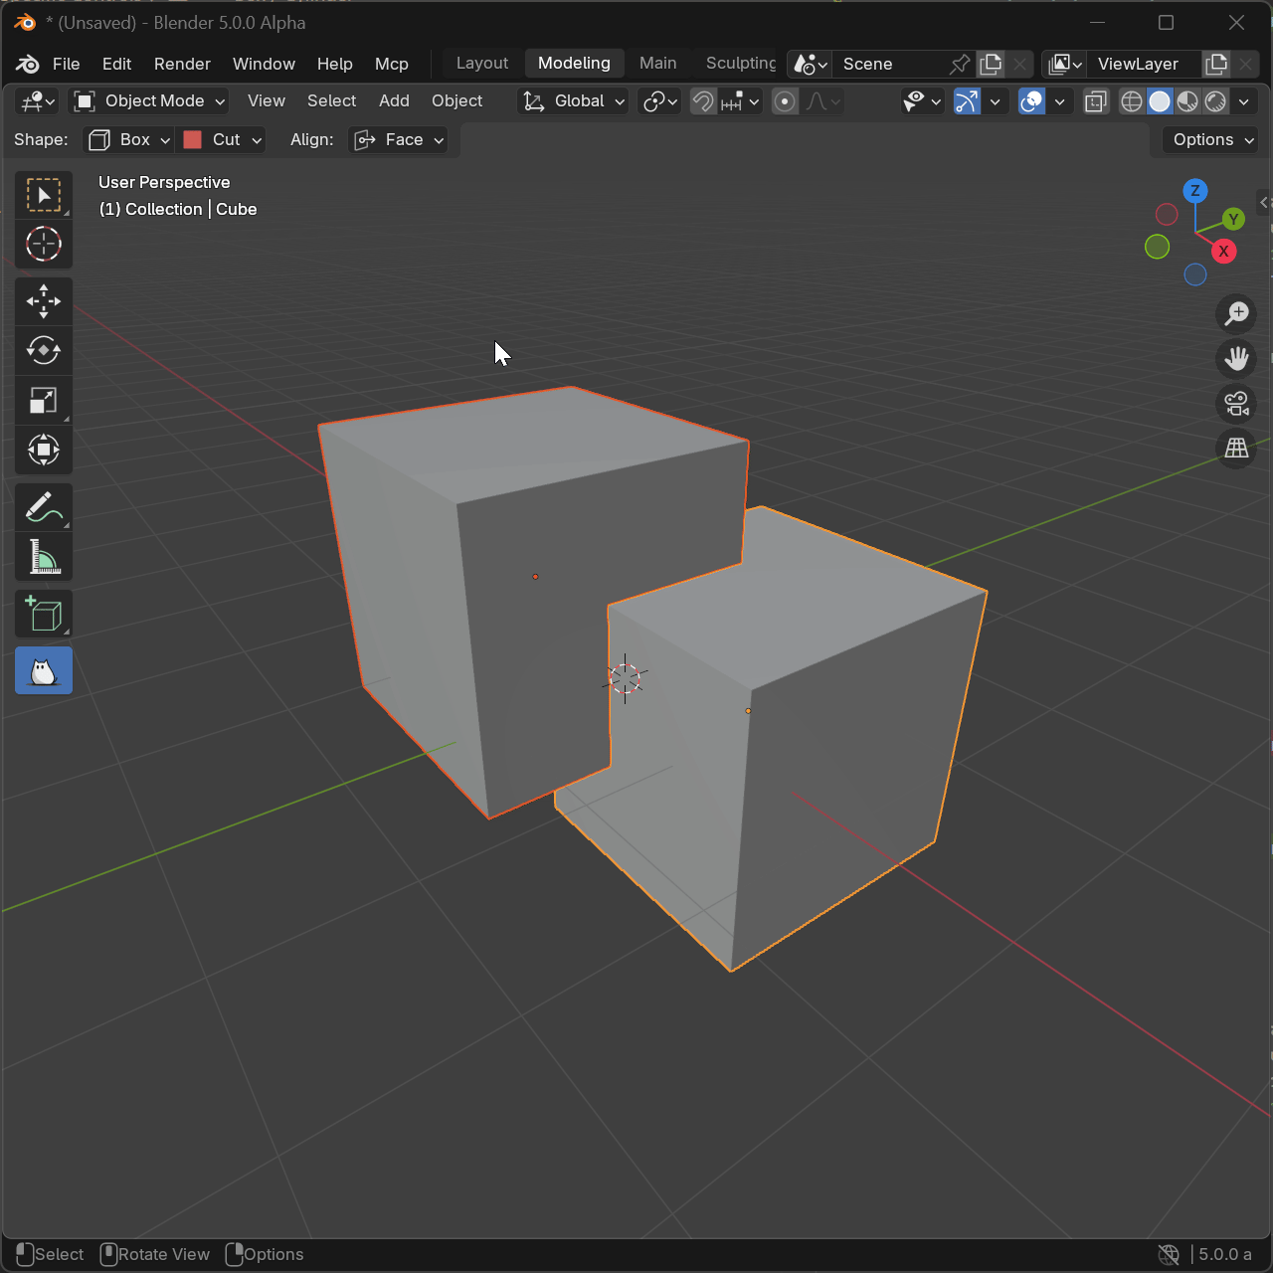Switch to orthographic grid view icon
Image resolution: width=1273 pixels, height=1273 pixels.
pos(1236,449)
